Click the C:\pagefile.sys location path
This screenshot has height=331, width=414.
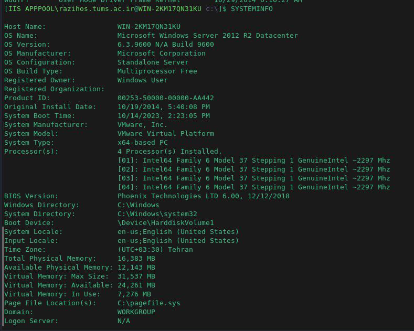pos(148,303)
